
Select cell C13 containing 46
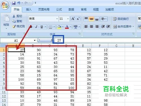[x=50, y=101]
